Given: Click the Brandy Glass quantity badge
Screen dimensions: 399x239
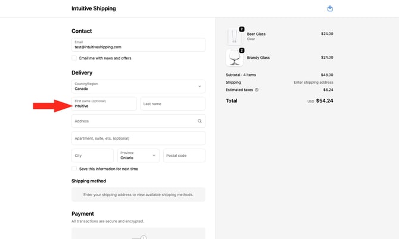Looking at the screenshot, I should tap(242, 51).
